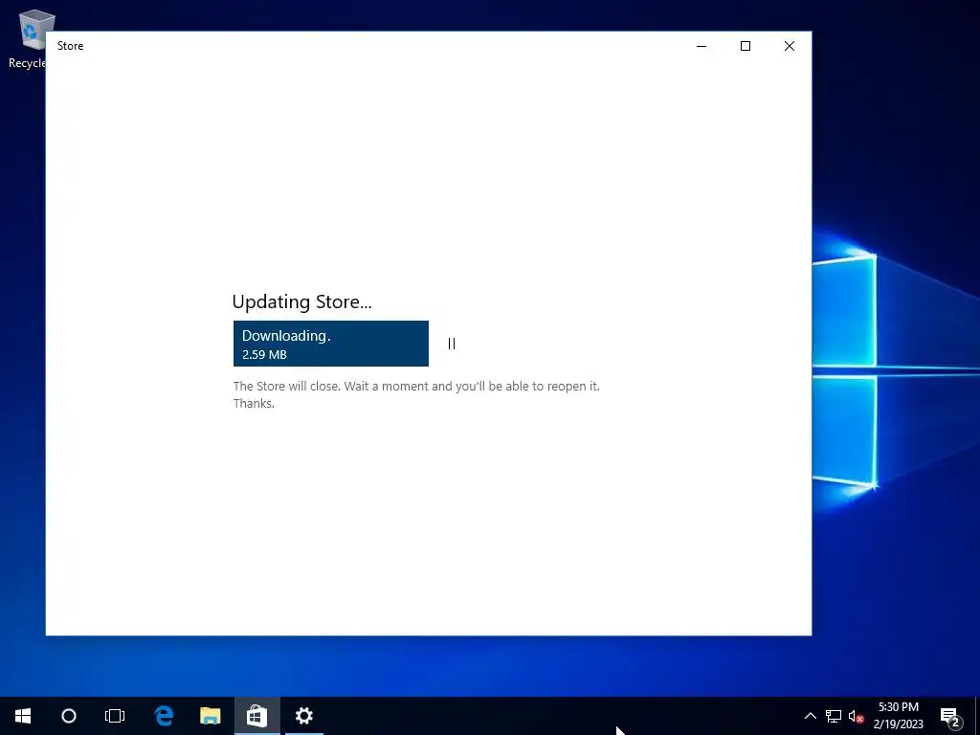Click the muted volume tray icon
Screen dimensions: 980x735
point(856,716)
